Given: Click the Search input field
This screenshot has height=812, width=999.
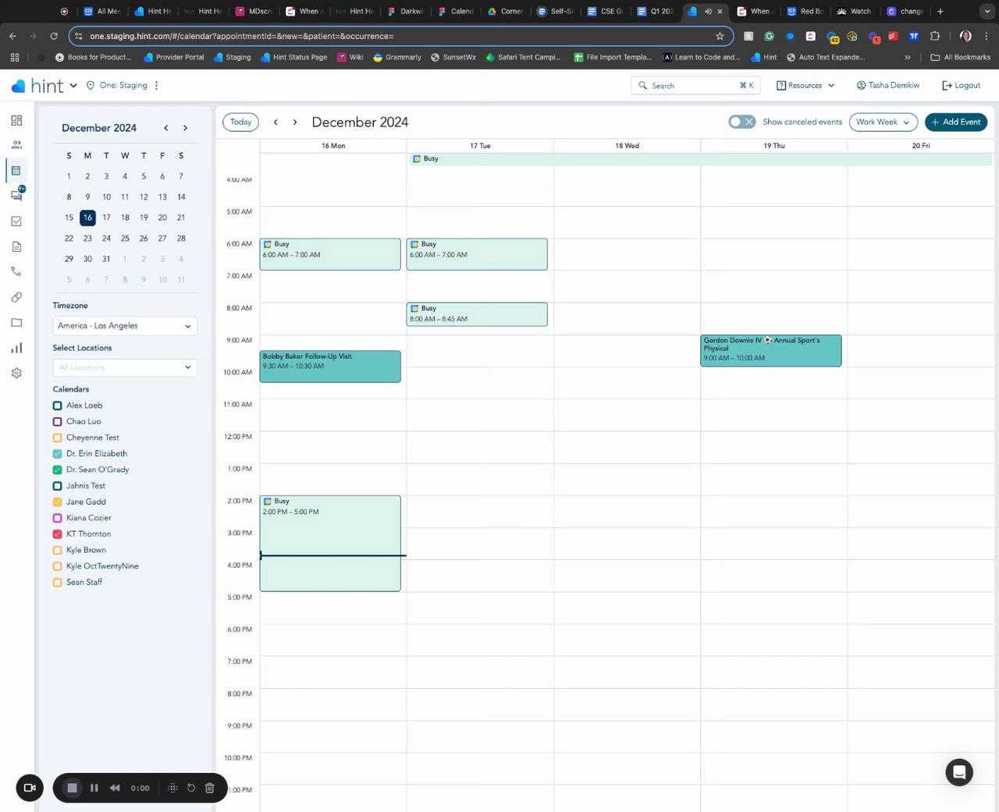Looking at the screenshot, I should (x=695, y=85).
